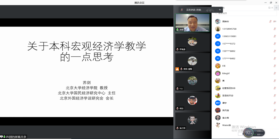Select participant 经管系田东伶 in member list

[229, 88]
